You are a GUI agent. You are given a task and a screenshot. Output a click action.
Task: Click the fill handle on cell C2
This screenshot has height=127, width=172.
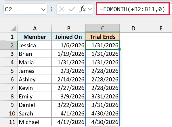tap(119, 49)
